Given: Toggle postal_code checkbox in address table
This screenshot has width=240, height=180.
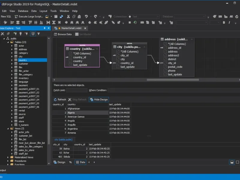Looking at the screenshot, I should coord(165,67).
